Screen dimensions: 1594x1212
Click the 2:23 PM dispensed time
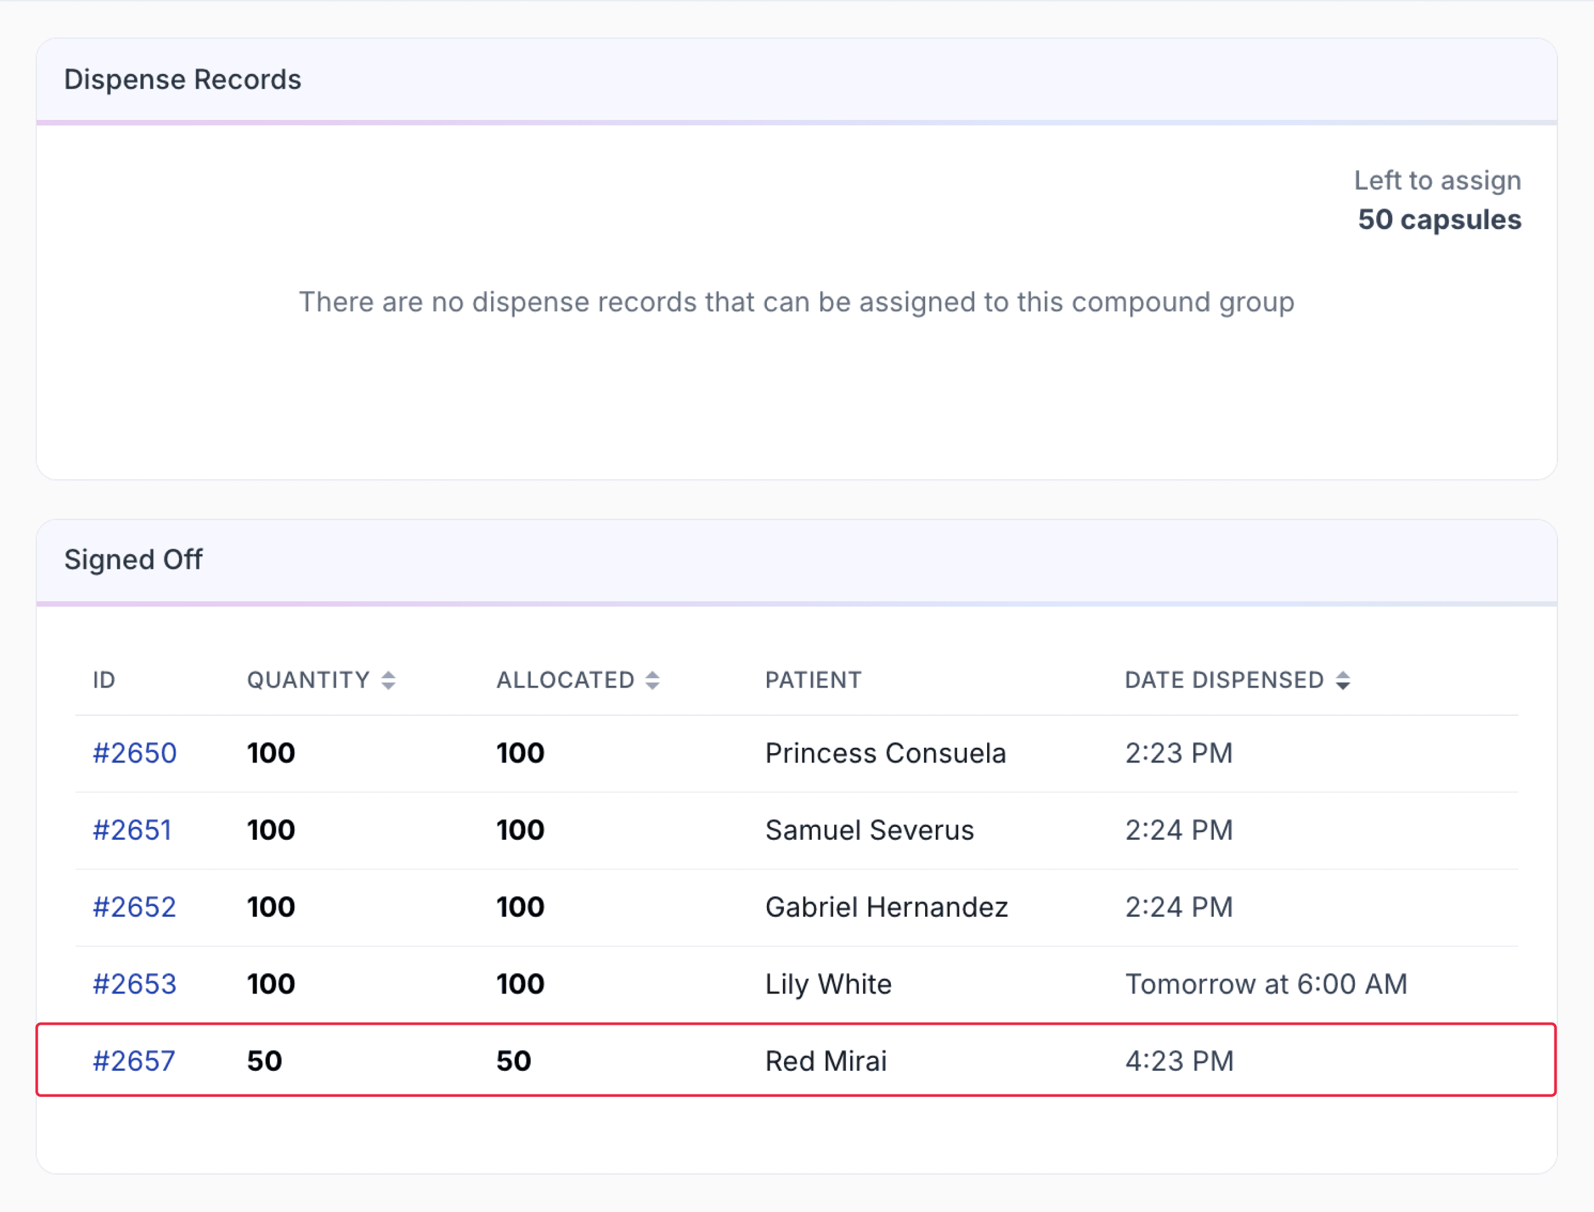1179,753
